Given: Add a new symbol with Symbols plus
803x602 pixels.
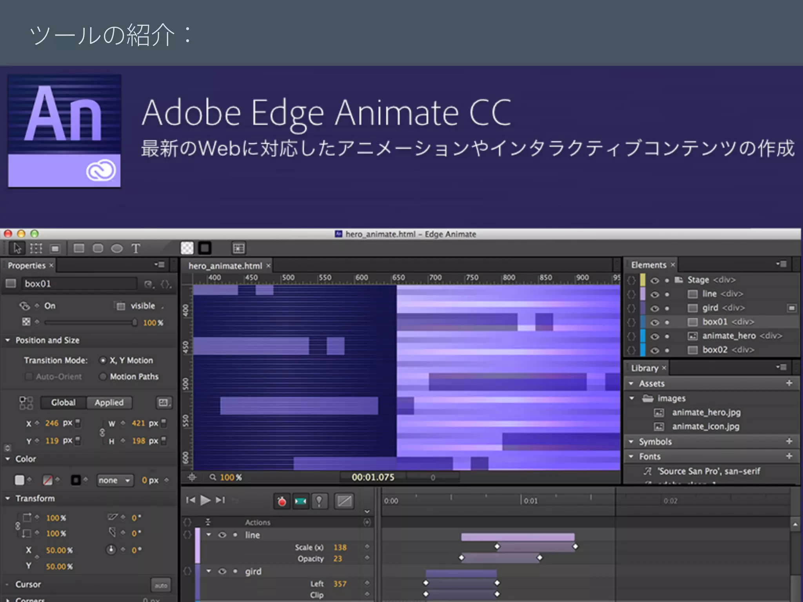Looking at the screenshot, I should 789,441.
